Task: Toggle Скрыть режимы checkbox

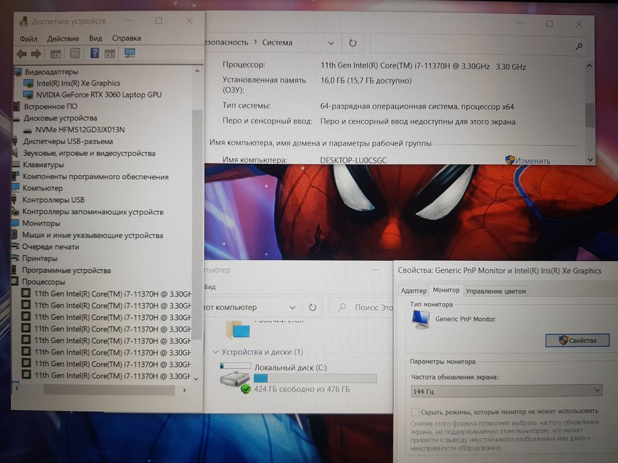Action: (x=415, y=412)
